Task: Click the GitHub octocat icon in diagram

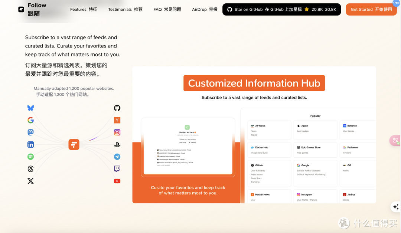Action: coord(117,108)
